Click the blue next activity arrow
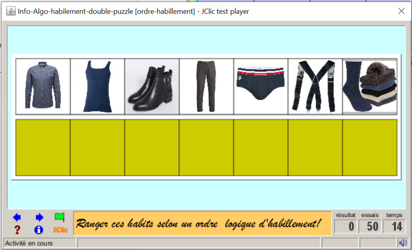The image size is (412, 250). [39, 217]
